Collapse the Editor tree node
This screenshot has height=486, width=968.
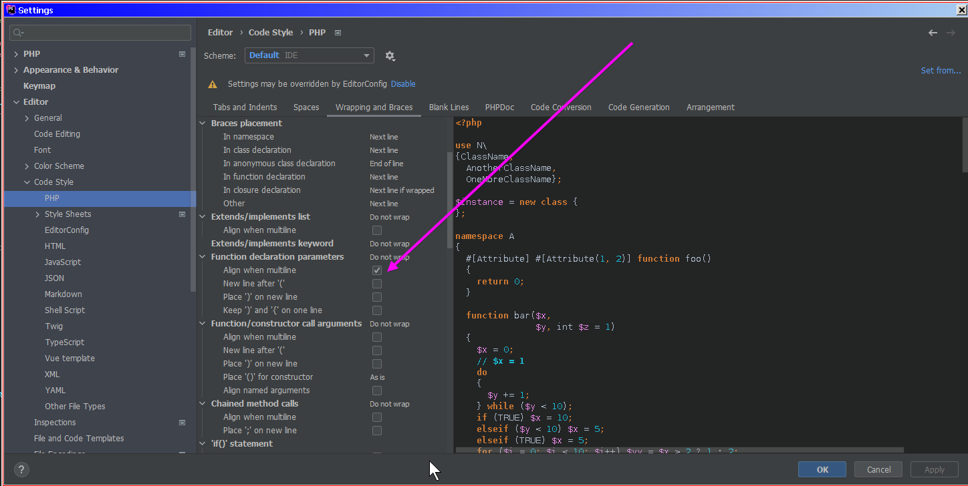pyautogui.click(x=16, y=102)
